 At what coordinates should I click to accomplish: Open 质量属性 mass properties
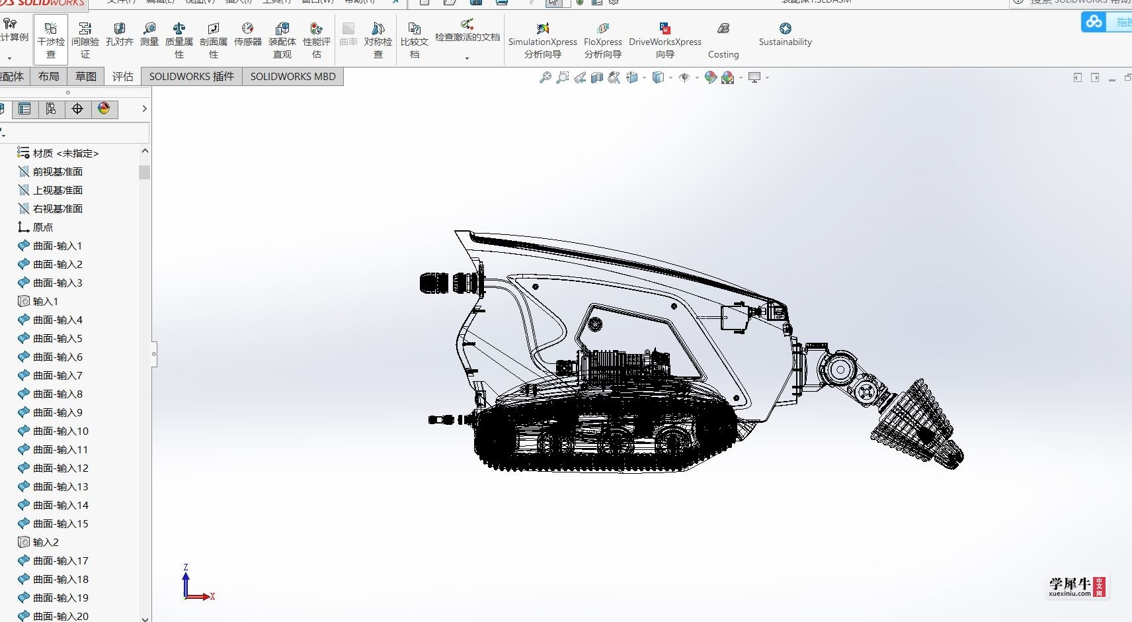point(179,40)
